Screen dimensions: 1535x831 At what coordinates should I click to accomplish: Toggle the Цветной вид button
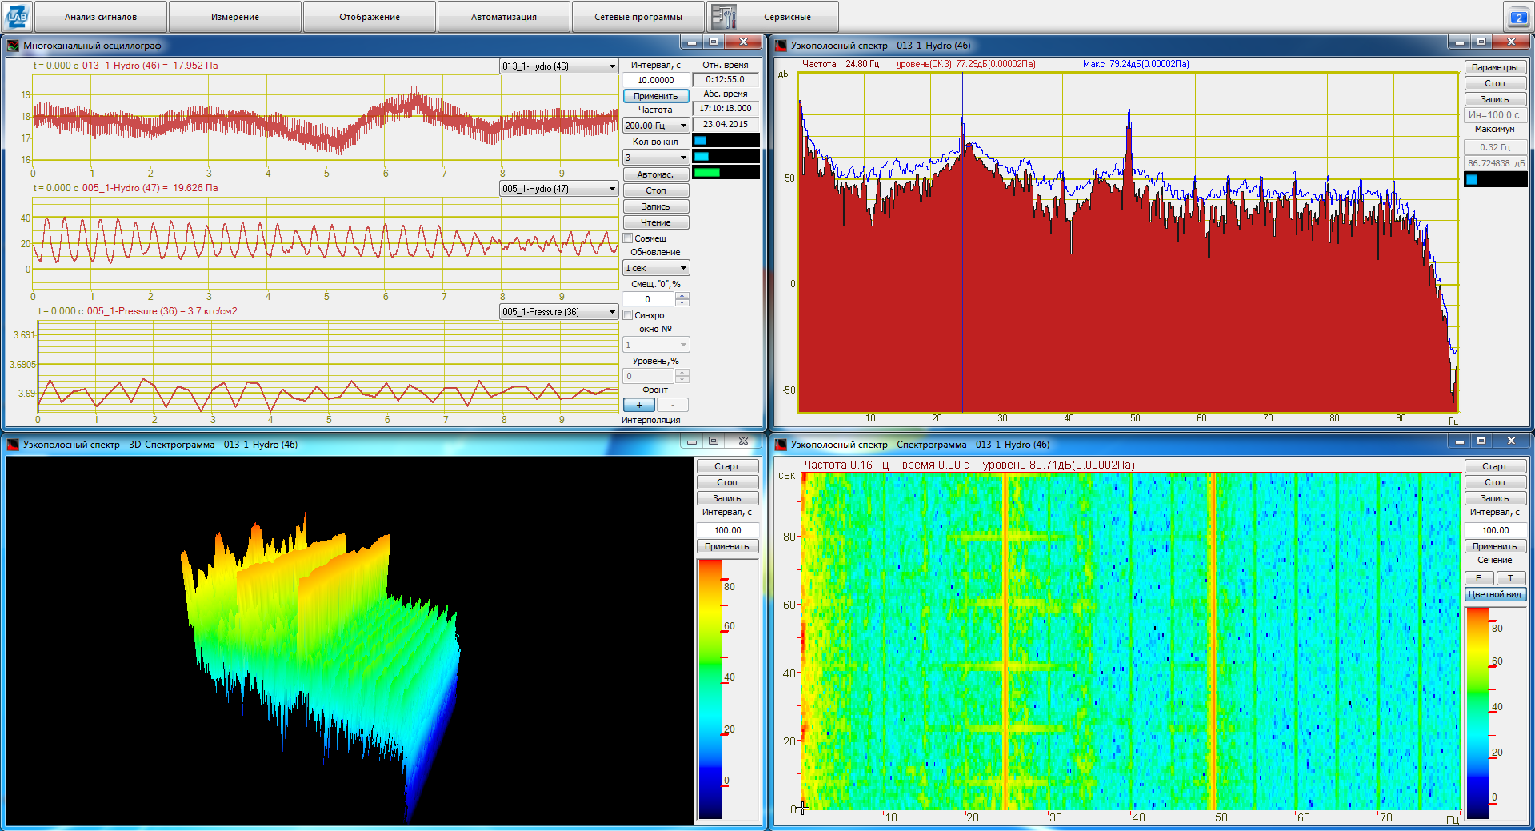point(1495,594)
